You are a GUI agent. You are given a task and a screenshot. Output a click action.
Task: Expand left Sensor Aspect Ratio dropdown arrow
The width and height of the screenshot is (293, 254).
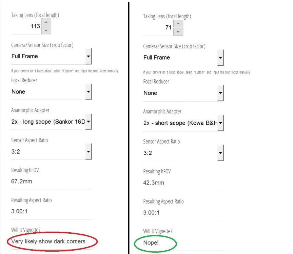pyautogui.click(x=89, y=151)
